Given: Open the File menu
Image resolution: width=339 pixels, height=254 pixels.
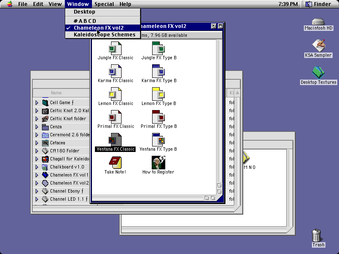Looking at the screenshot, I should click(23, 4).
